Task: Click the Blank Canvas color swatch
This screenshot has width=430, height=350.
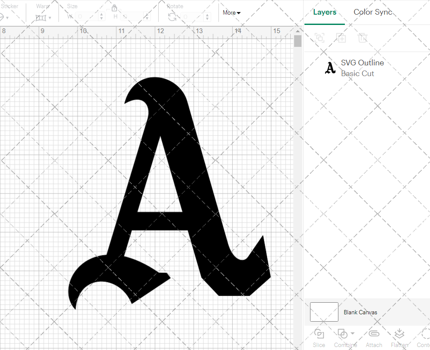Action: pyautogui.click(x=324, y=312)
